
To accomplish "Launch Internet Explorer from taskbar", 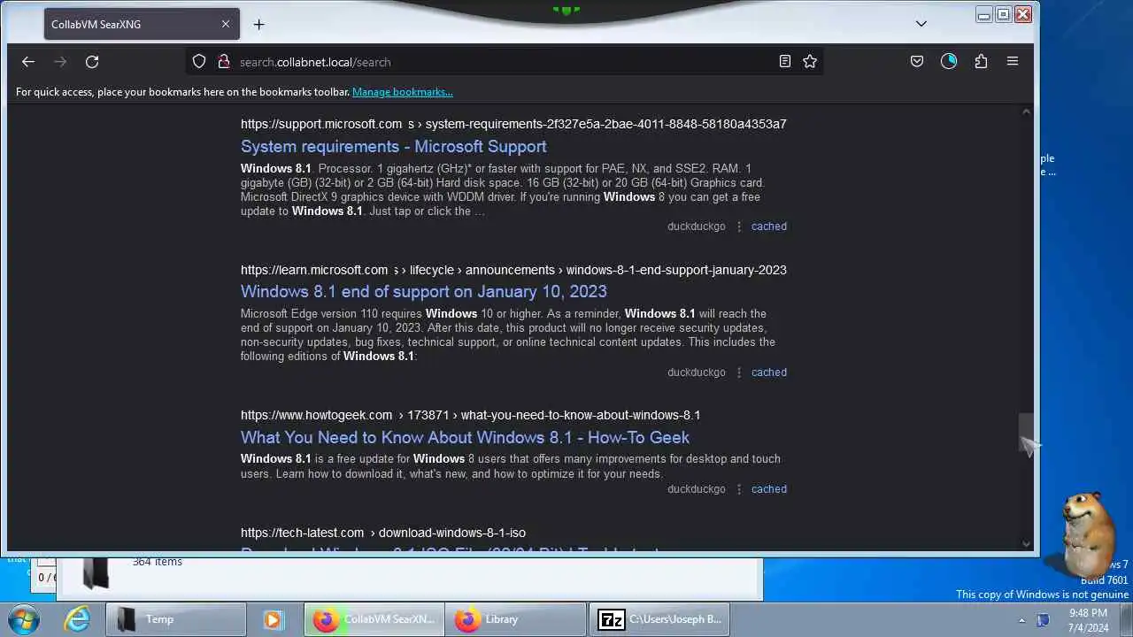I will [78, 619].
